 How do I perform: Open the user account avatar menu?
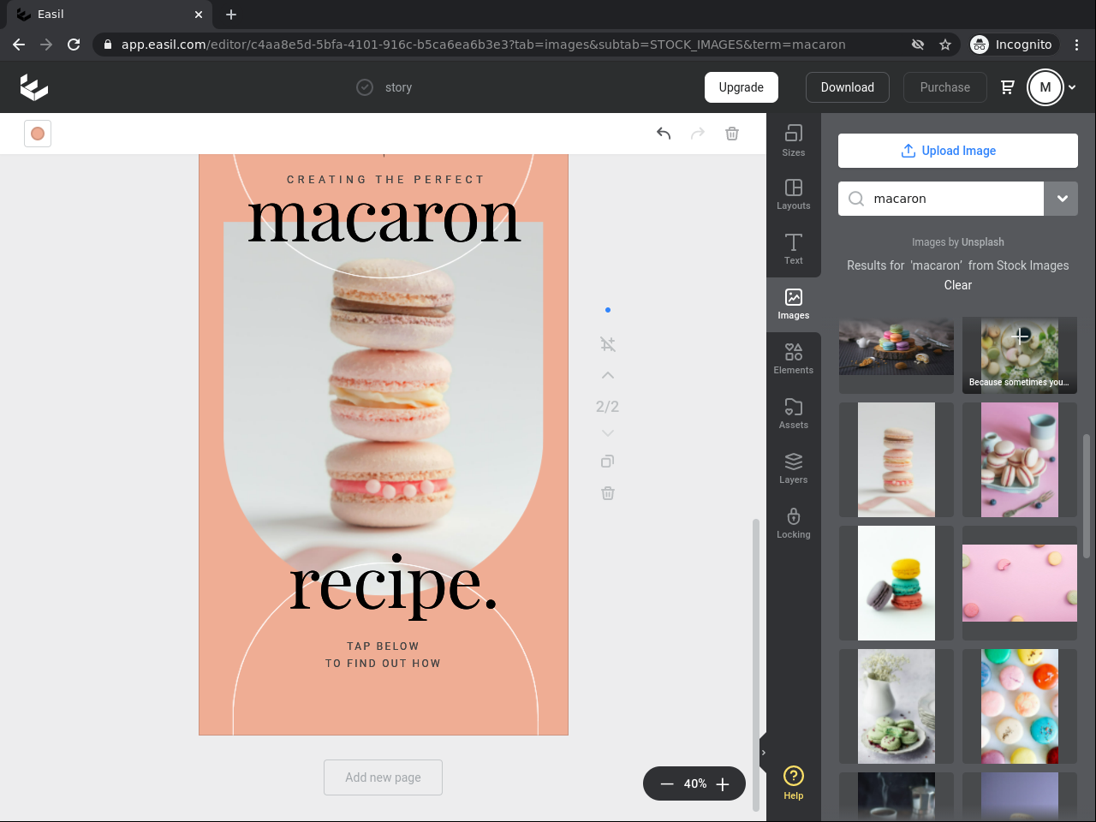click(1045, 87)
